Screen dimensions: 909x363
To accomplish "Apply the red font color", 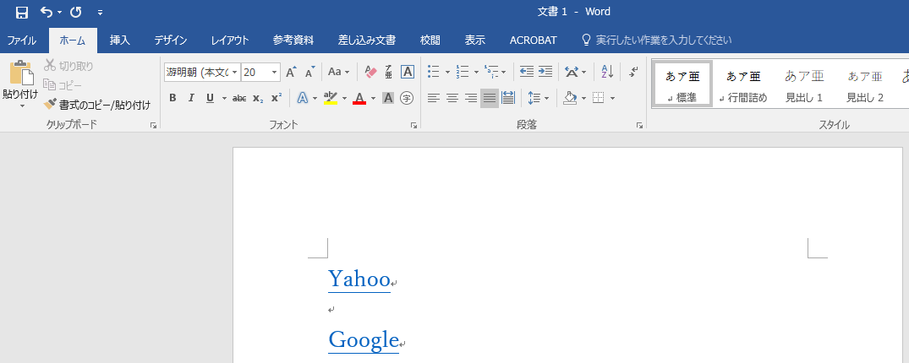I will [359, 98].
